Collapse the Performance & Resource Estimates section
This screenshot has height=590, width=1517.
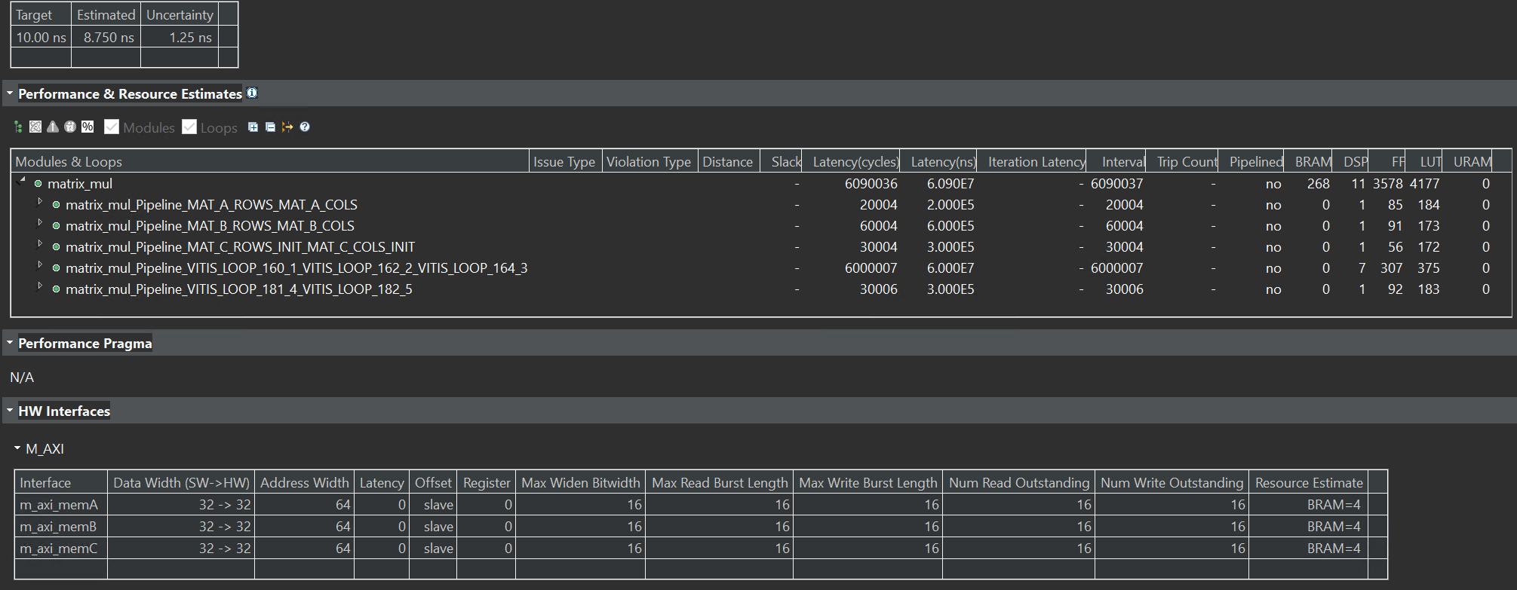[10, 93]
